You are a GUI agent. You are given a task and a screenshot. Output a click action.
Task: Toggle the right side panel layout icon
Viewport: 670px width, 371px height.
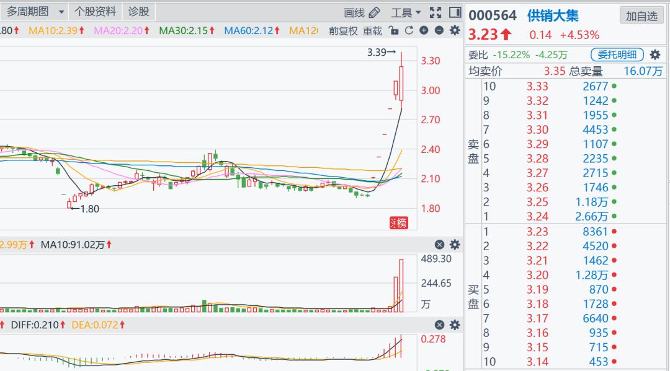point(455,12)
